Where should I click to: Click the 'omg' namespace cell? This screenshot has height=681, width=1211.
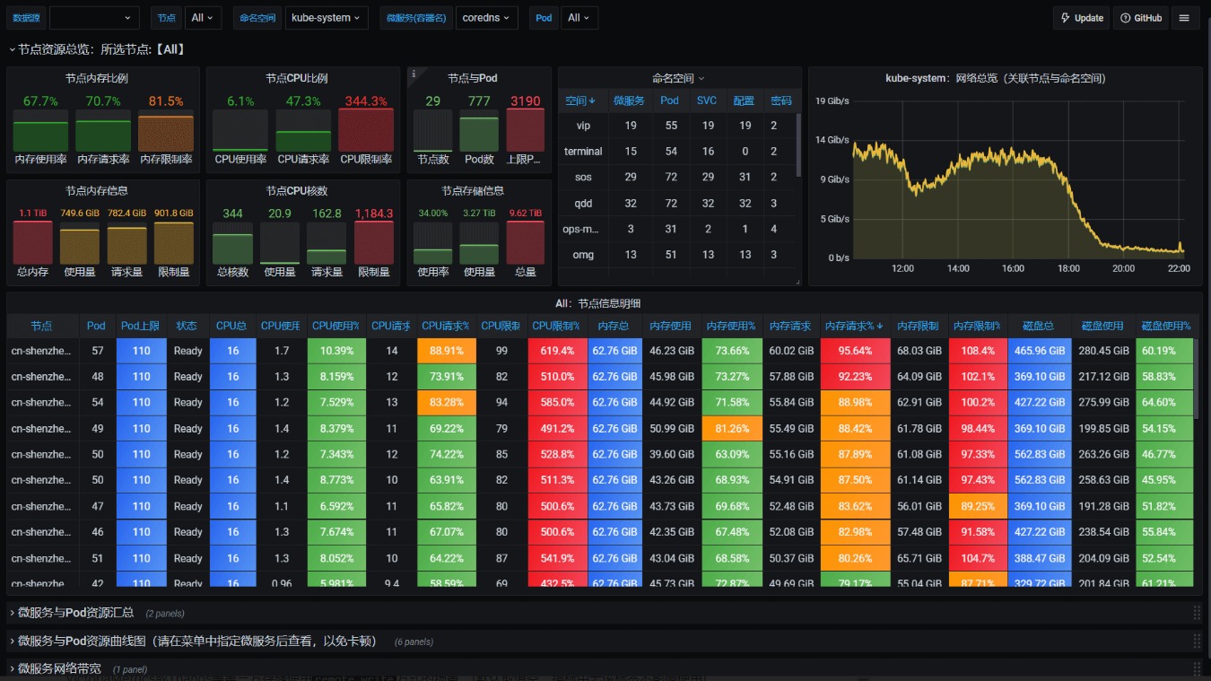[x=583, y=256]
